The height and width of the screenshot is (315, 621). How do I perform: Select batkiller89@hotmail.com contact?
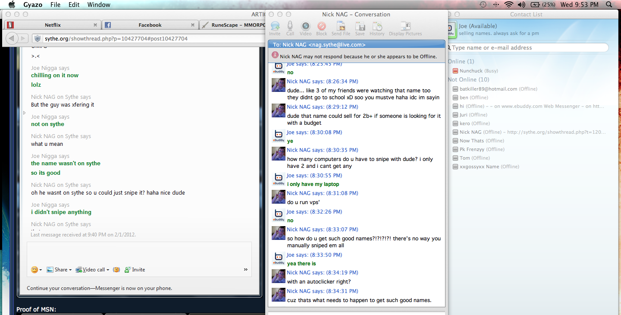click(x=495, y=89)
